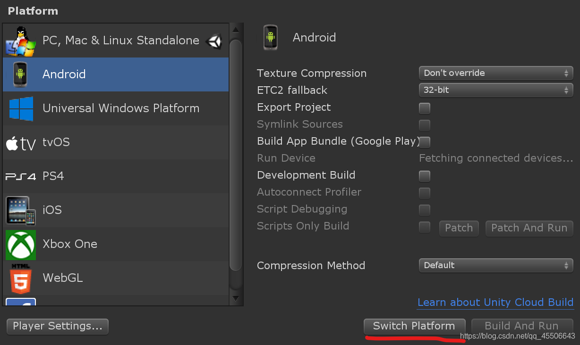Open the Texture Compression dropdown
580x345 pixels.
point(496,73)
